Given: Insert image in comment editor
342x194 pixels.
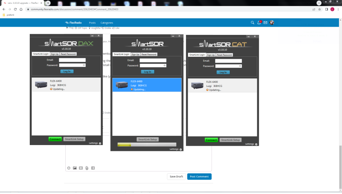Looking at the screenshot, I should point(75,168).
